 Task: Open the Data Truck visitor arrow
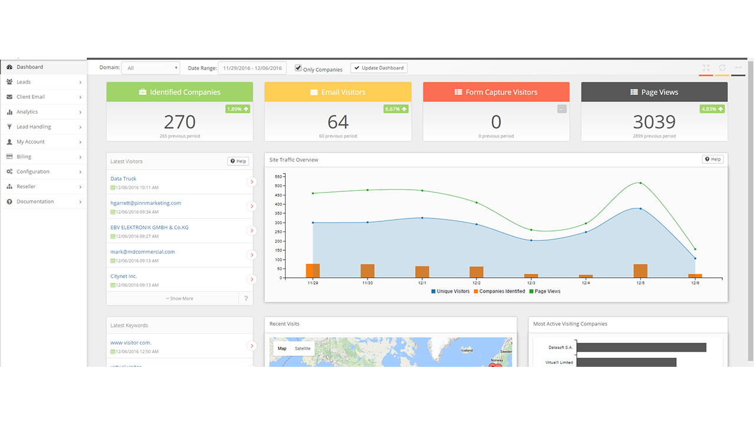(252, 182)
